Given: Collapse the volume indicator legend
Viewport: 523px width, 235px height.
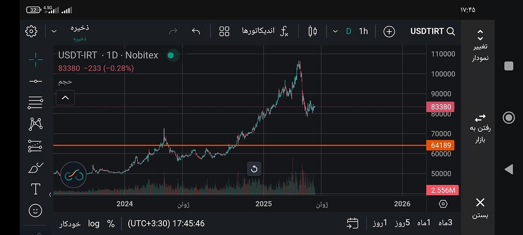Looking at the screenshot, I should point(65,98).
